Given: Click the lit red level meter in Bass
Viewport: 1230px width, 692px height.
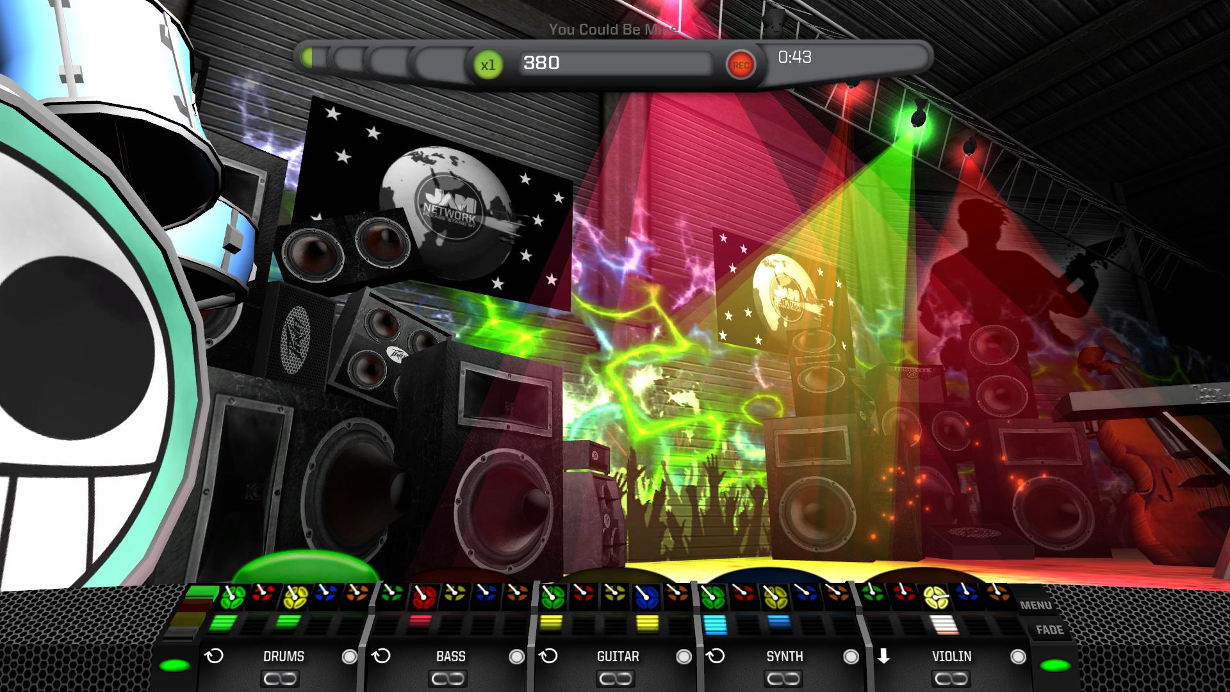Looking at the screenshot, I should (421, 621).
